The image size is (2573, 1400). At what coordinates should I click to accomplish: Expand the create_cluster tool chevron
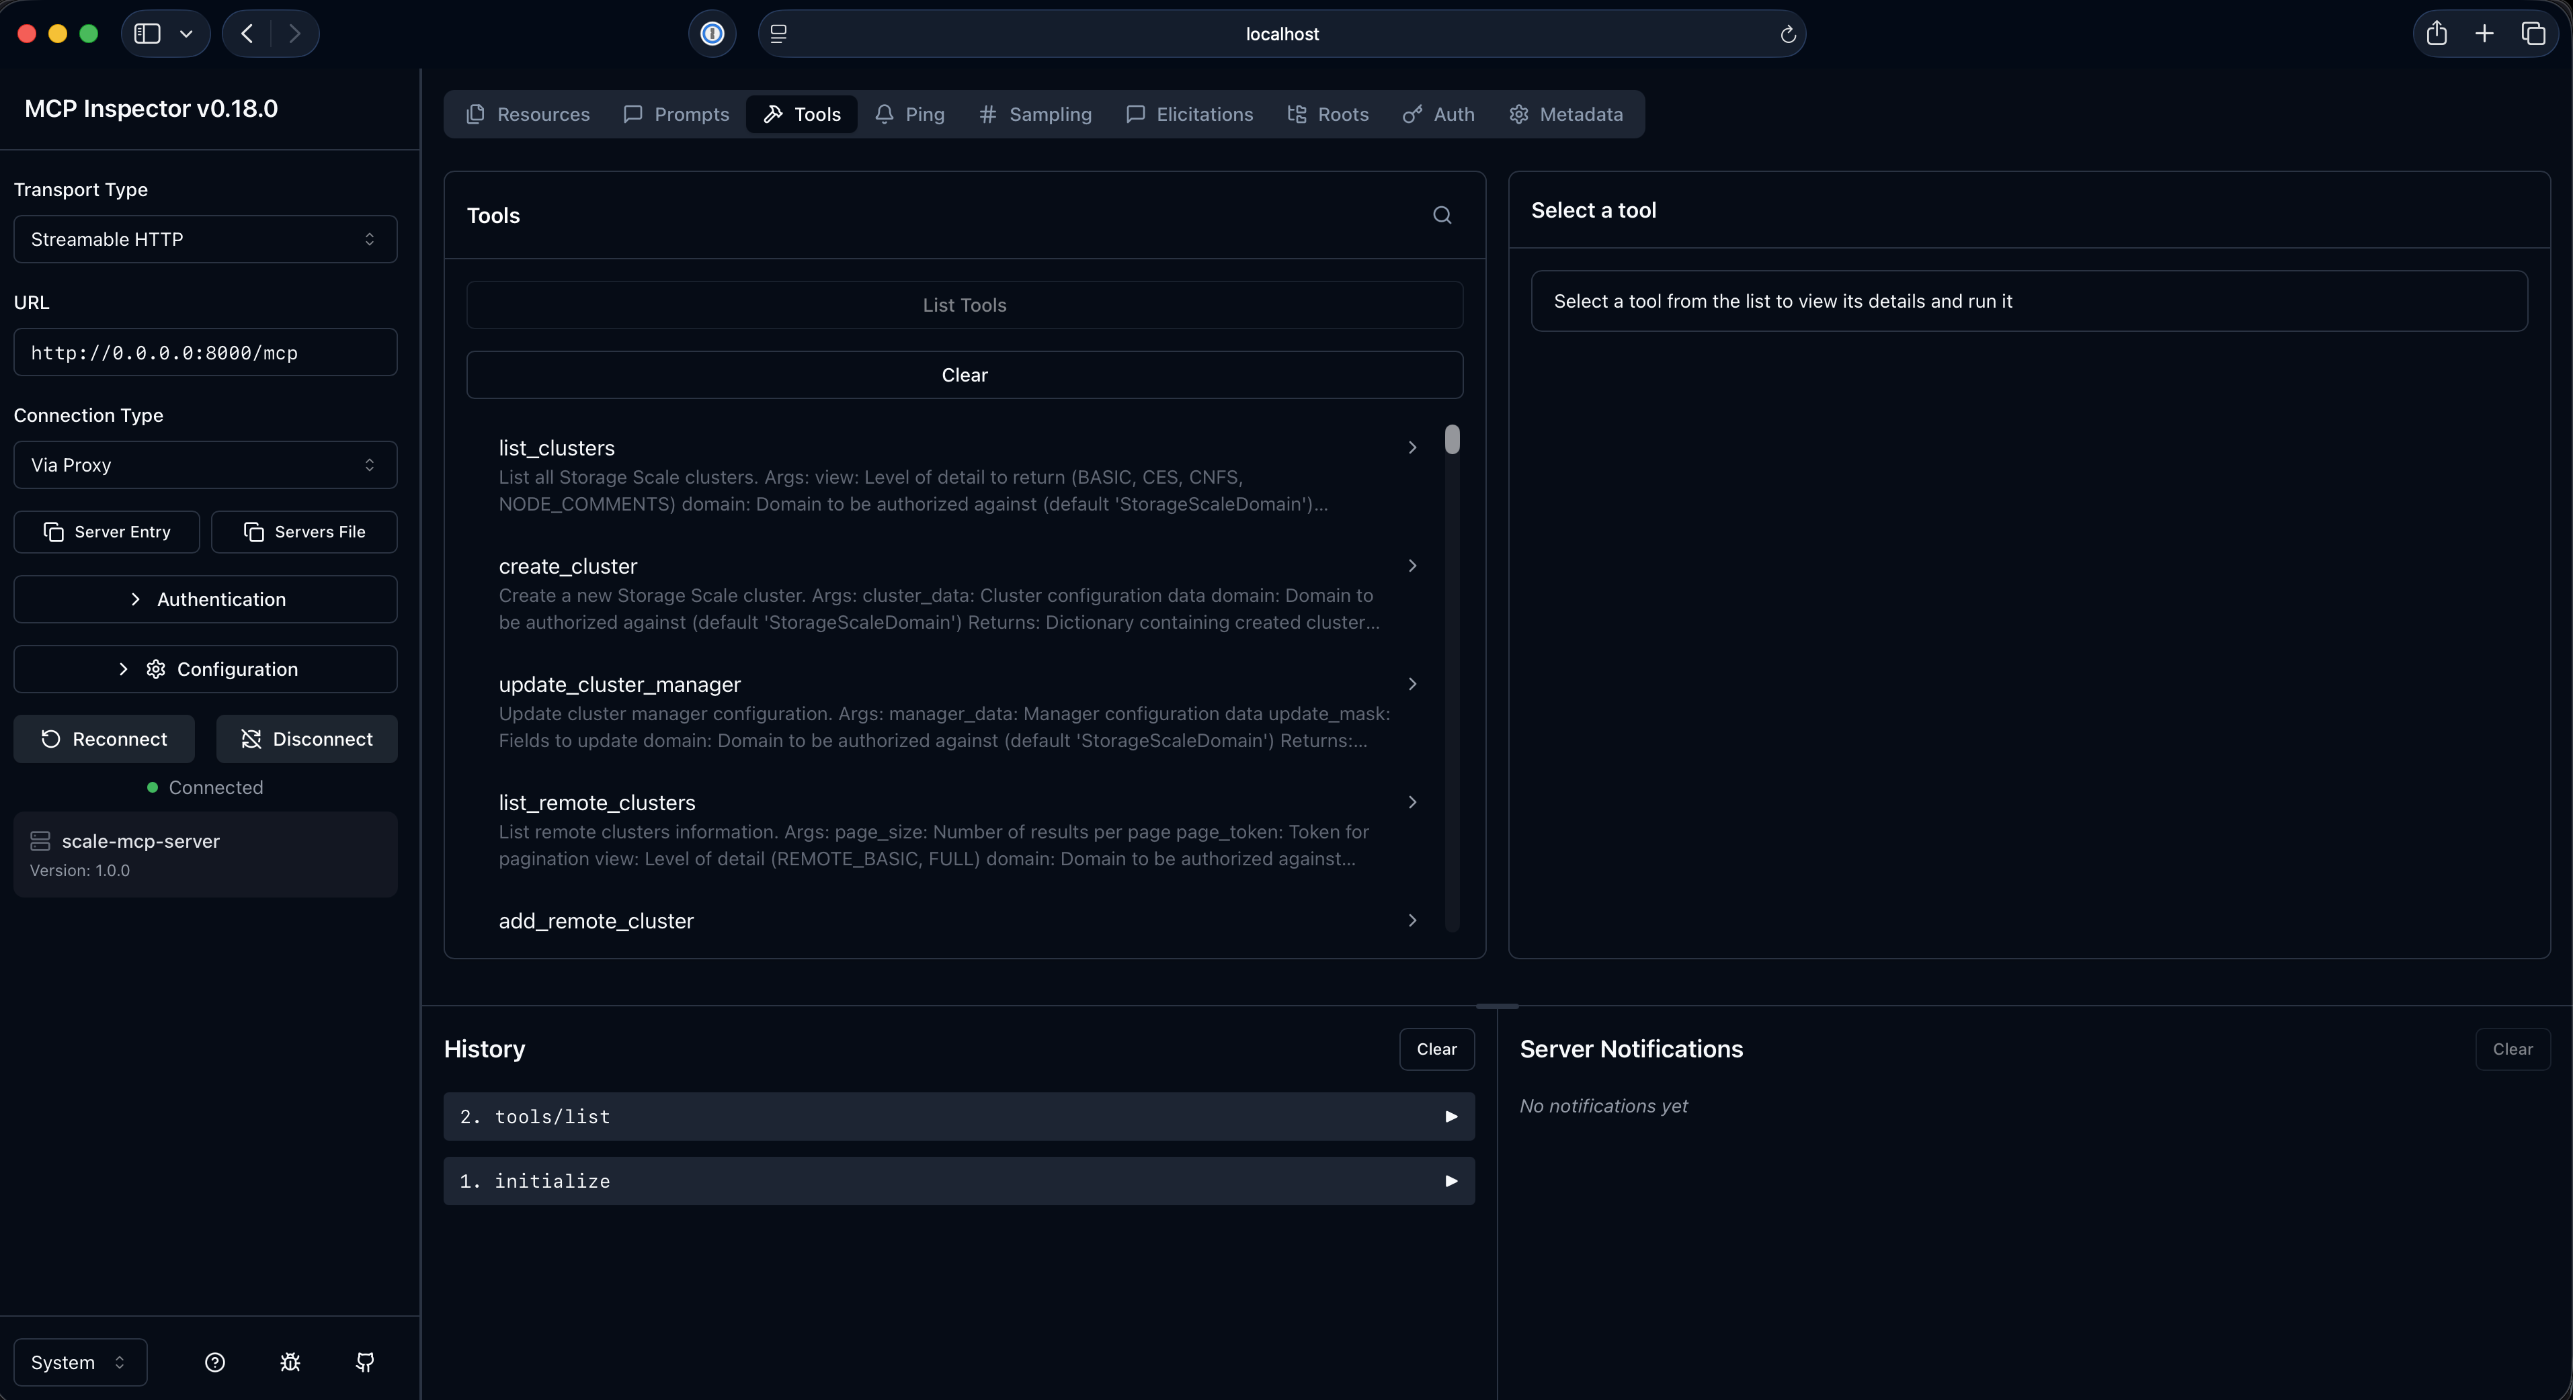1412,565
